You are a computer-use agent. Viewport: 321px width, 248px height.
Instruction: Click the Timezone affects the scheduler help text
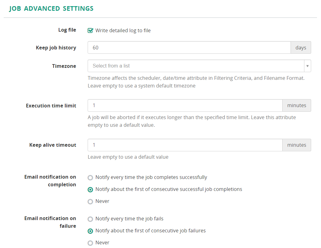click(196, 82)
